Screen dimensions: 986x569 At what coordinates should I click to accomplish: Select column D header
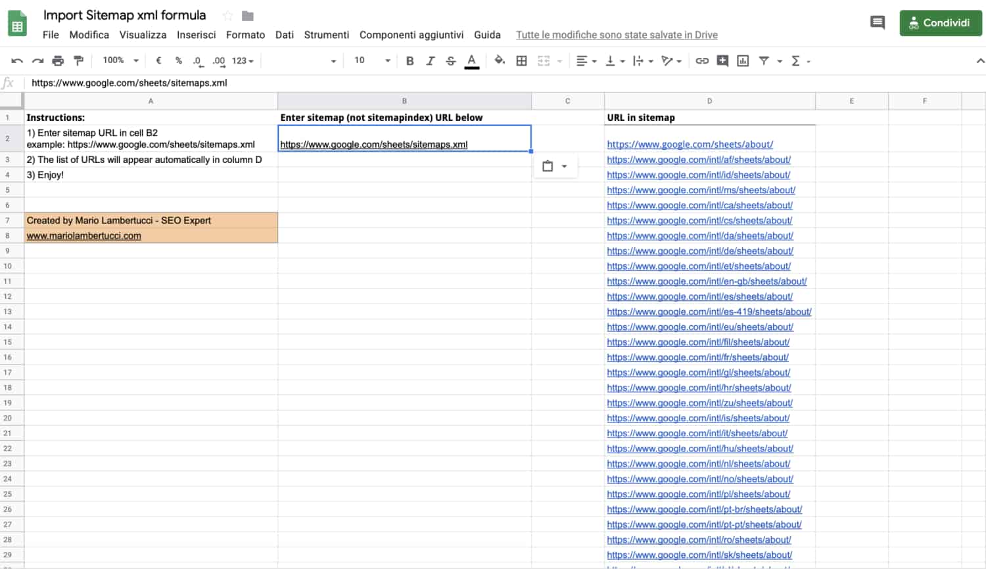[x=710, y=101]
